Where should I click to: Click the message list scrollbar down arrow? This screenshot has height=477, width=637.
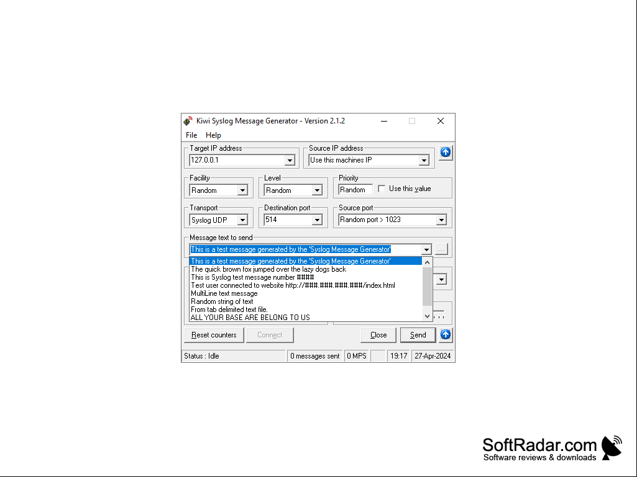[427, 316]
